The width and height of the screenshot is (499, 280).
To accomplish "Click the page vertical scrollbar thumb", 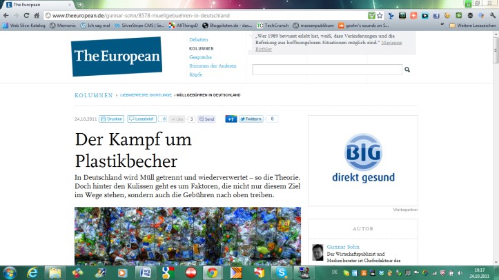I will pos(496,51).
